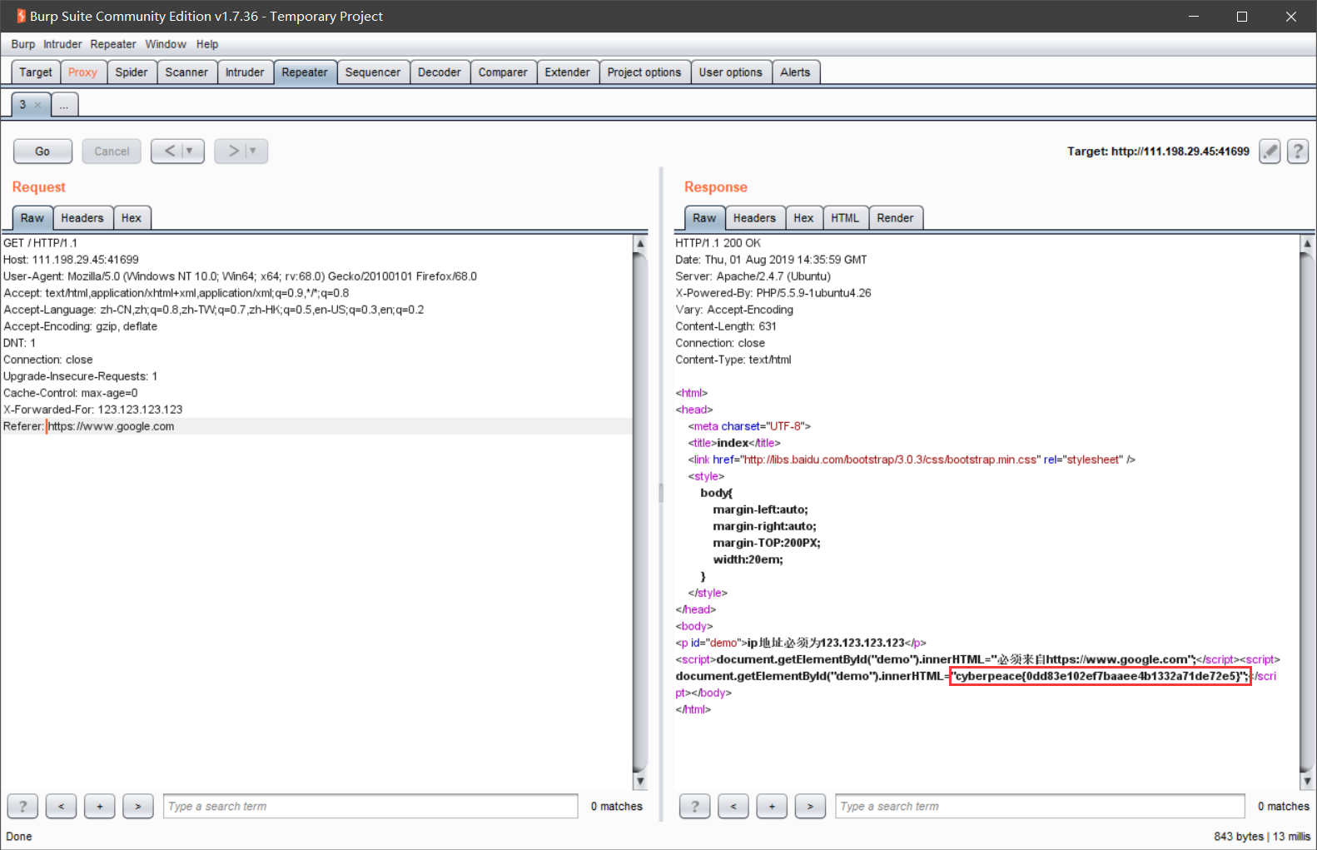
Task: Click the User-Agent header line in request
Action: click(240, 276)
